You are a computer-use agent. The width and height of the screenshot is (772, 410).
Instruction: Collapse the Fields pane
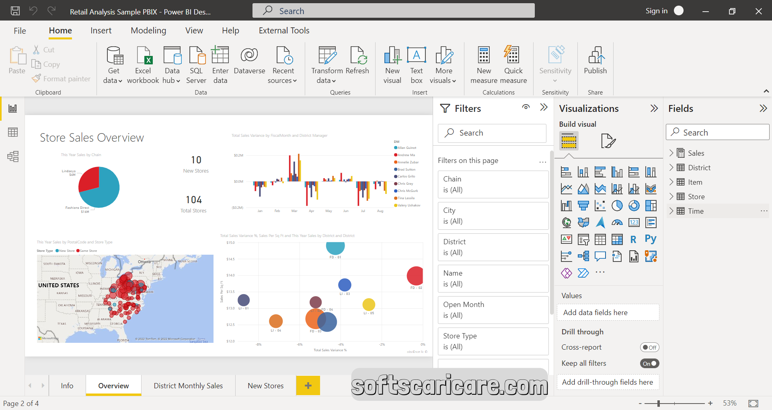(x=763, y=108)
